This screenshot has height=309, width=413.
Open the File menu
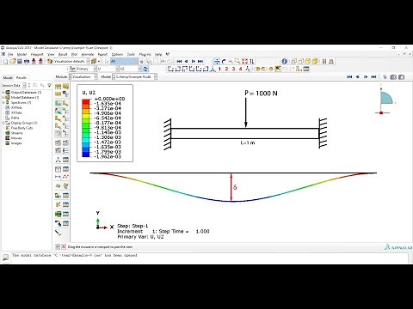(10, 54)
